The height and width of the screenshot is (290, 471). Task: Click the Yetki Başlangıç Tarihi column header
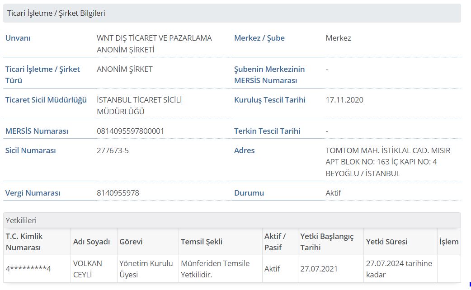[x=327, y=242]
